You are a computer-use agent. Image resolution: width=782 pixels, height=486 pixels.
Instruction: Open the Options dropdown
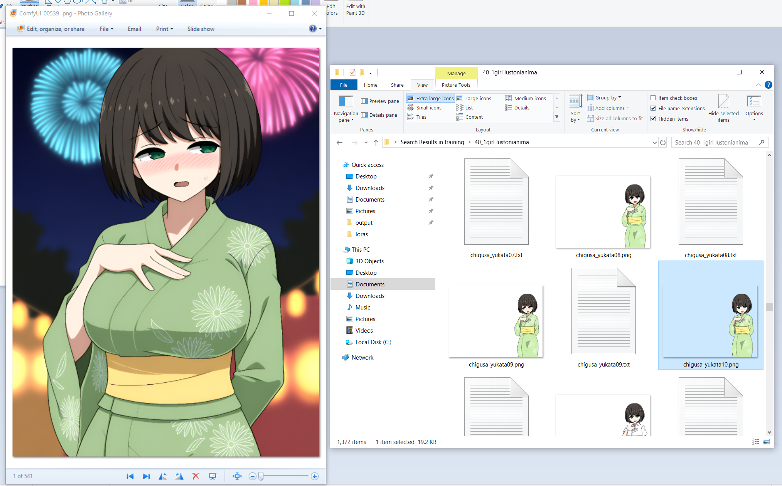click(754, 109)
